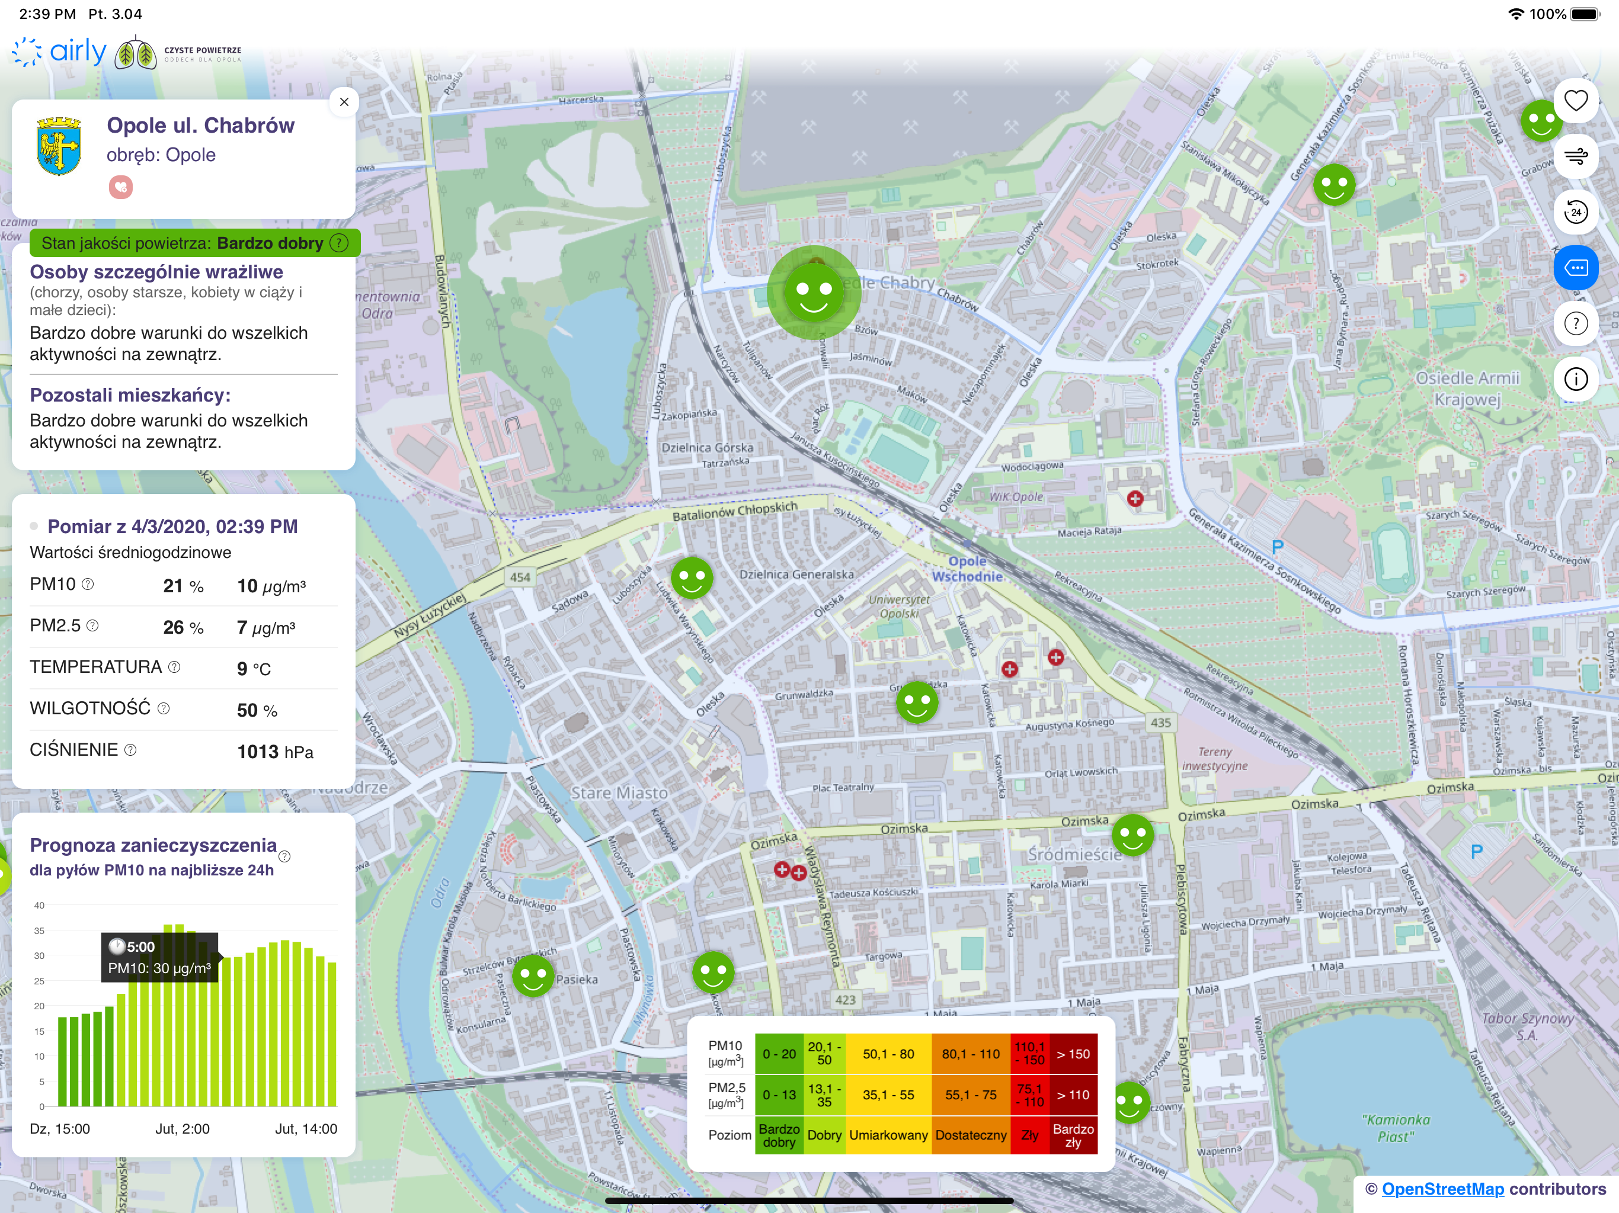The image size is (1619, 1213).
Task: Tap the Opole ul. Chabrów station title
Action: point(200,125)
